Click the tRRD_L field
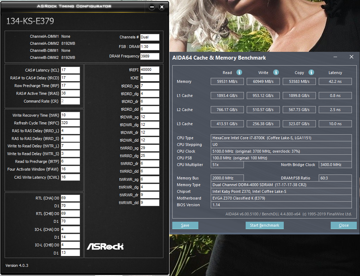Viewport: 360px width, 276px height. coord(70,131)
